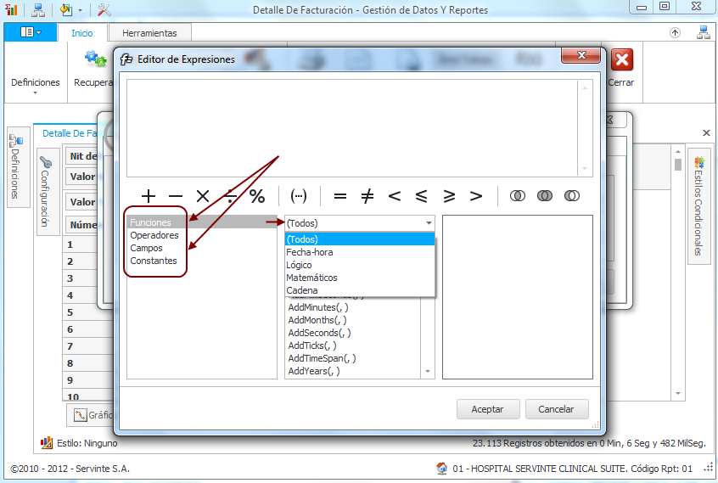Open the Estilos Condicionales side tab
This screenshot has width=718, height=483.
[x=699, y=208]
